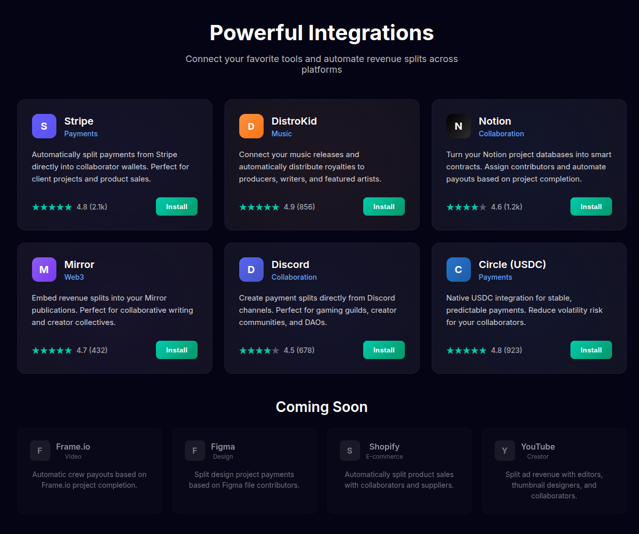This screenshot has height=534, width=639.
Task: Click the 4.5 (678) rating text
Action: 299,350
